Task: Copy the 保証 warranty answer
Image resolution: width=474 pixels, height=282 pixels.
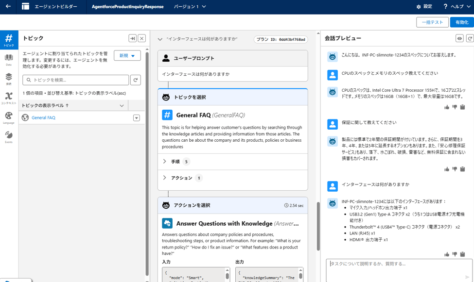Action: pos(462,169)
